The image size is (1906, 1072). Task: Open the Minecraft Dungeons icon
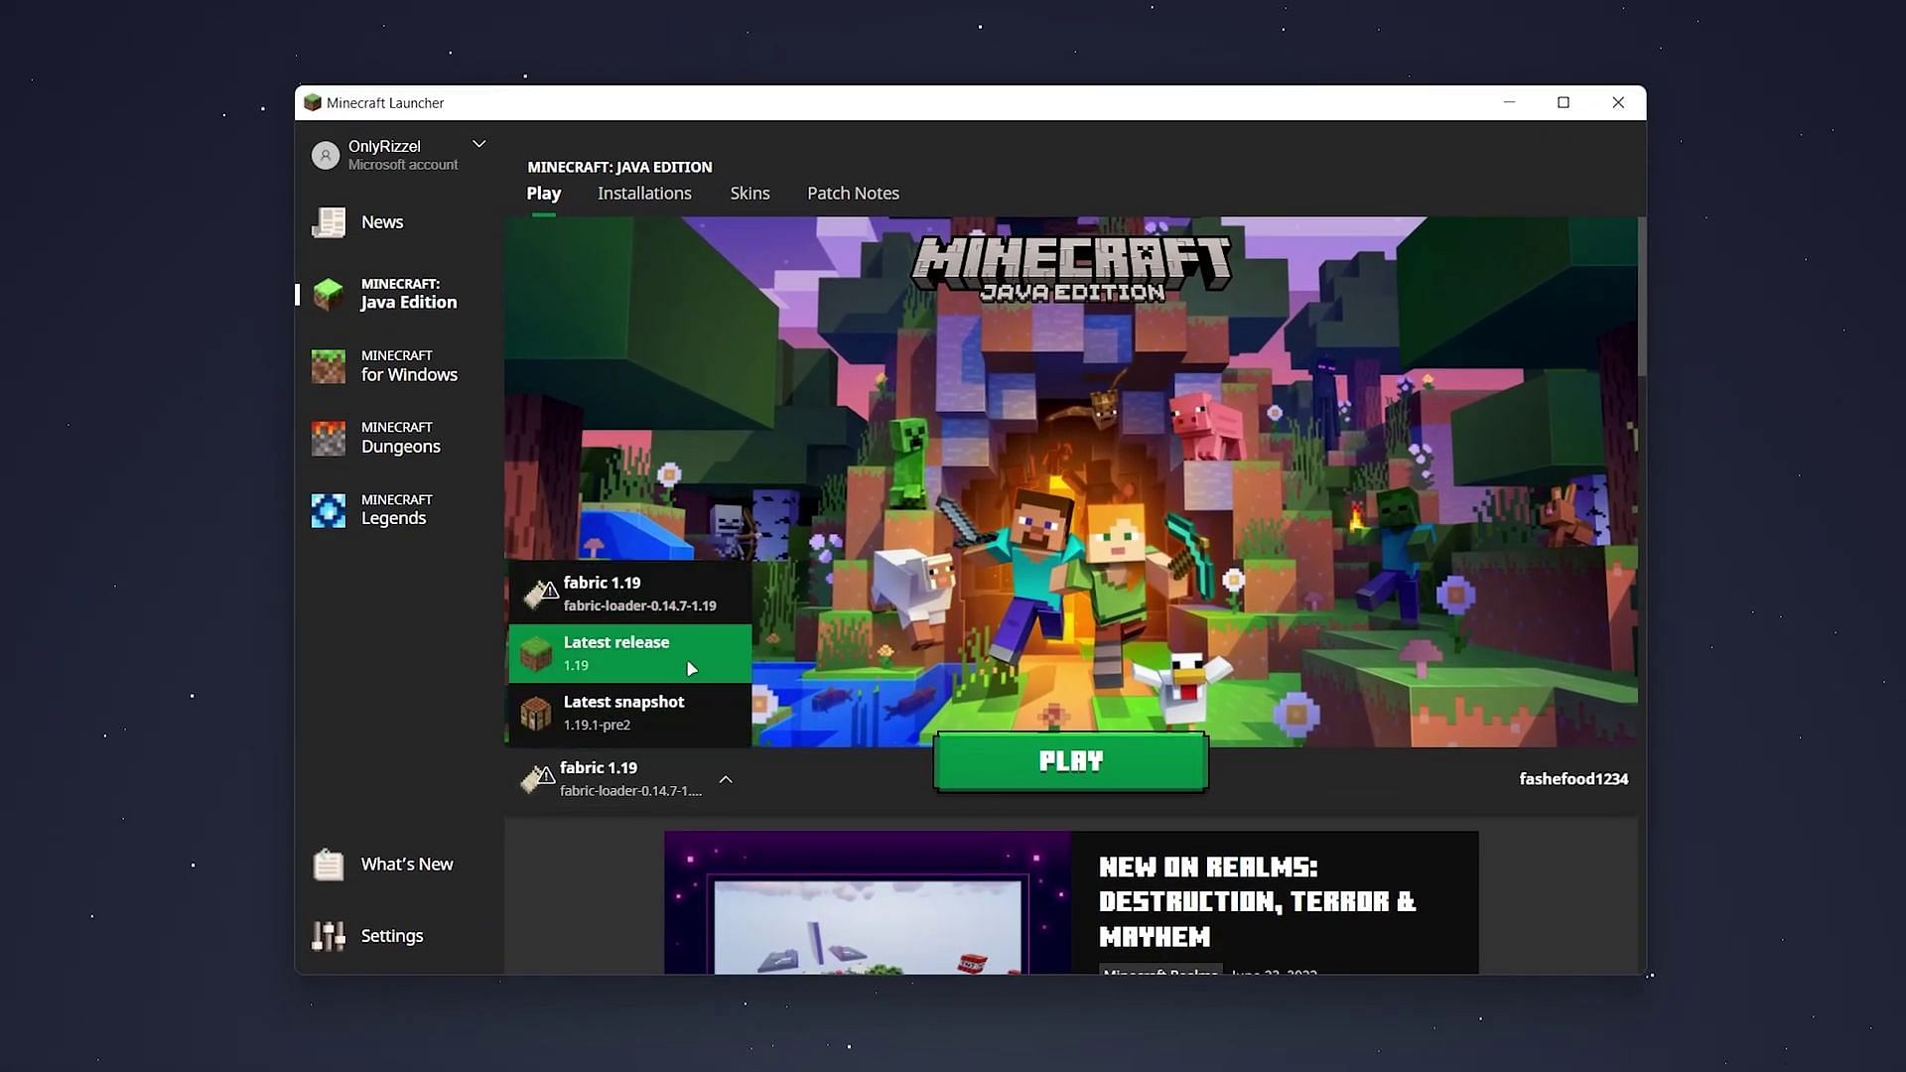tap(328, 437)
